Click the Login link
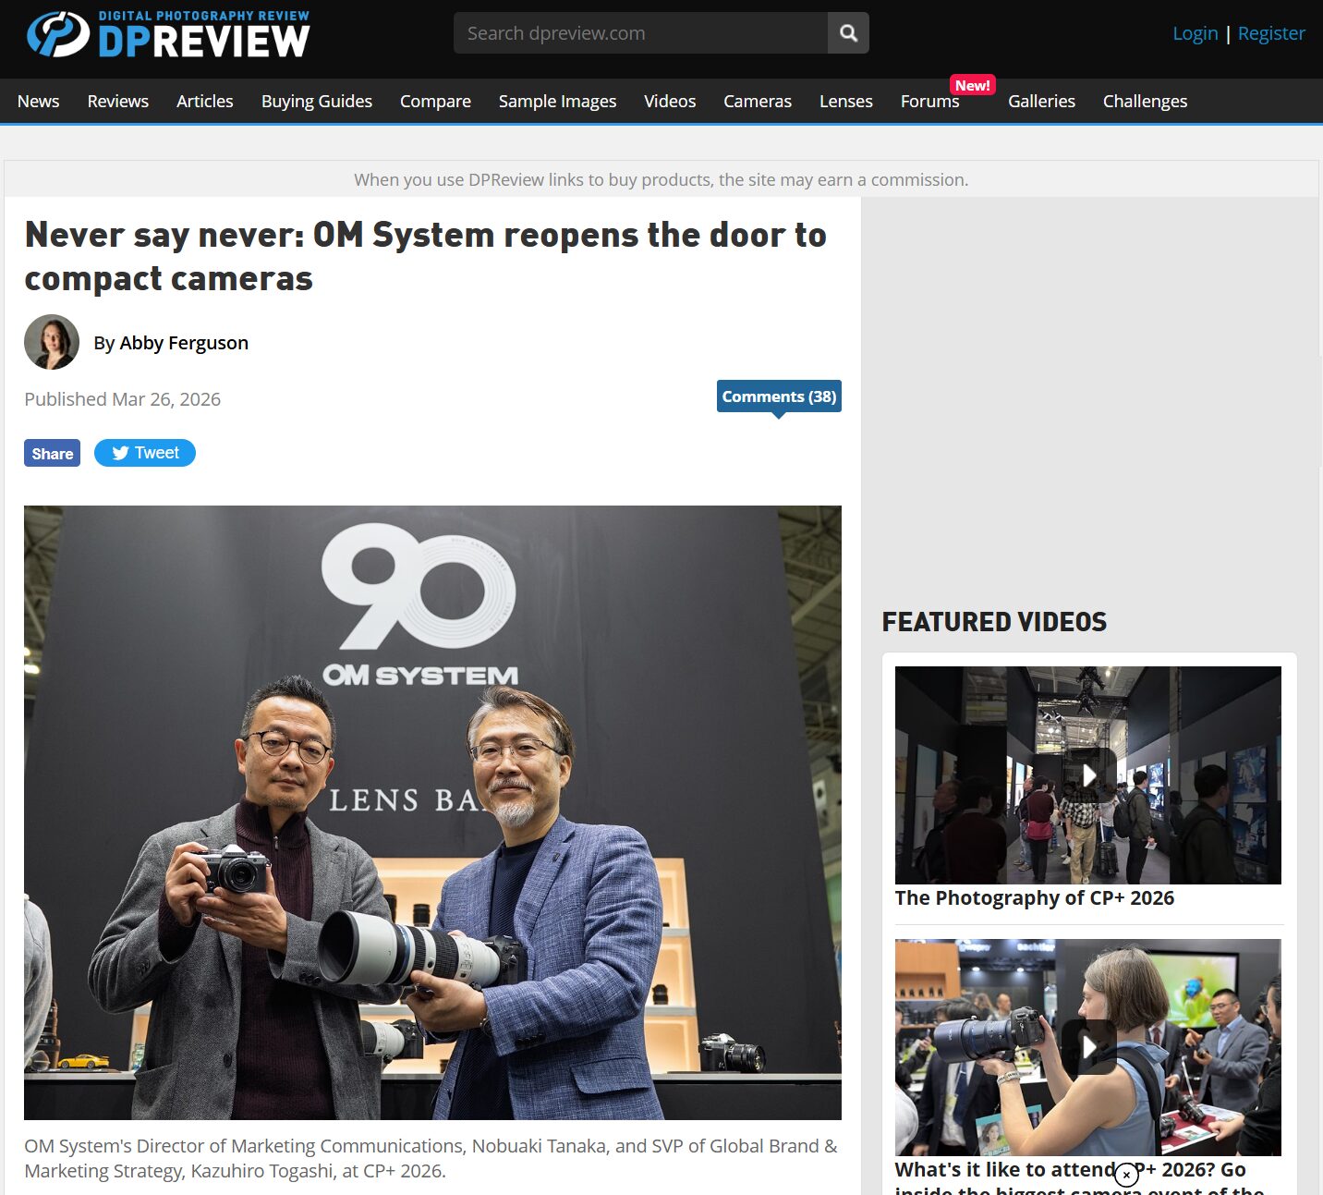Viewport: 1323px width, 1195px height. [x=1195, y=33]
